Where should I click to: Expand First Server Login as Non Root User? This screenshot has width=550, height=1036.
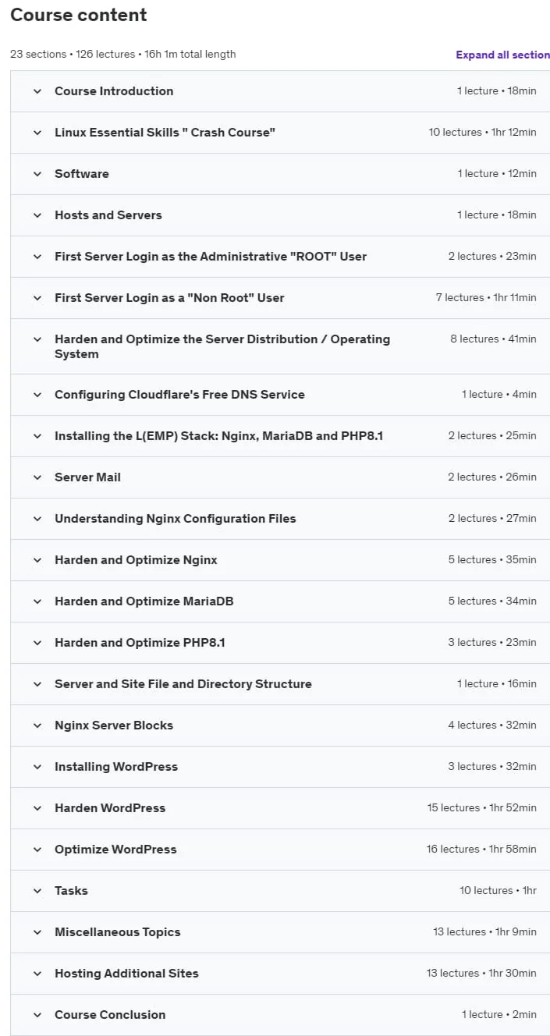click(x=280, y=298)
